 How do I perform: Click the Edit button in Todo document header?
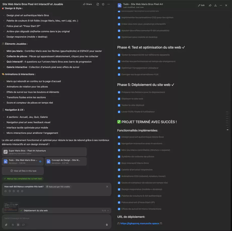(201, 5)
